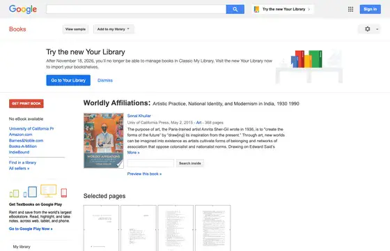The height and width of the screenshot is (251, 390).
Task: Open the fourth selected page thumbnail
Action: click(213, 228)
